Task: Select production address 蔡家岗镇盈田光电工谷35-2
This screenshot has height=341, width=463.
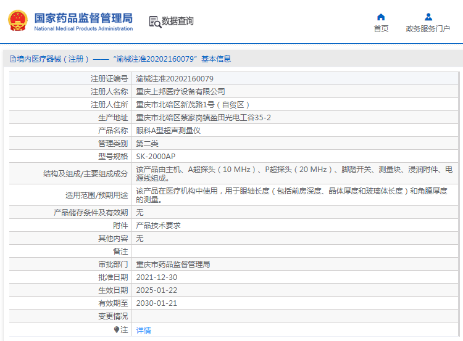Action: coord(203,118)
